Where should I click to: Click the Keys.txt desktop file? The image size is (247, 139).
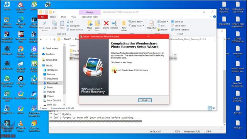point(238,110)
